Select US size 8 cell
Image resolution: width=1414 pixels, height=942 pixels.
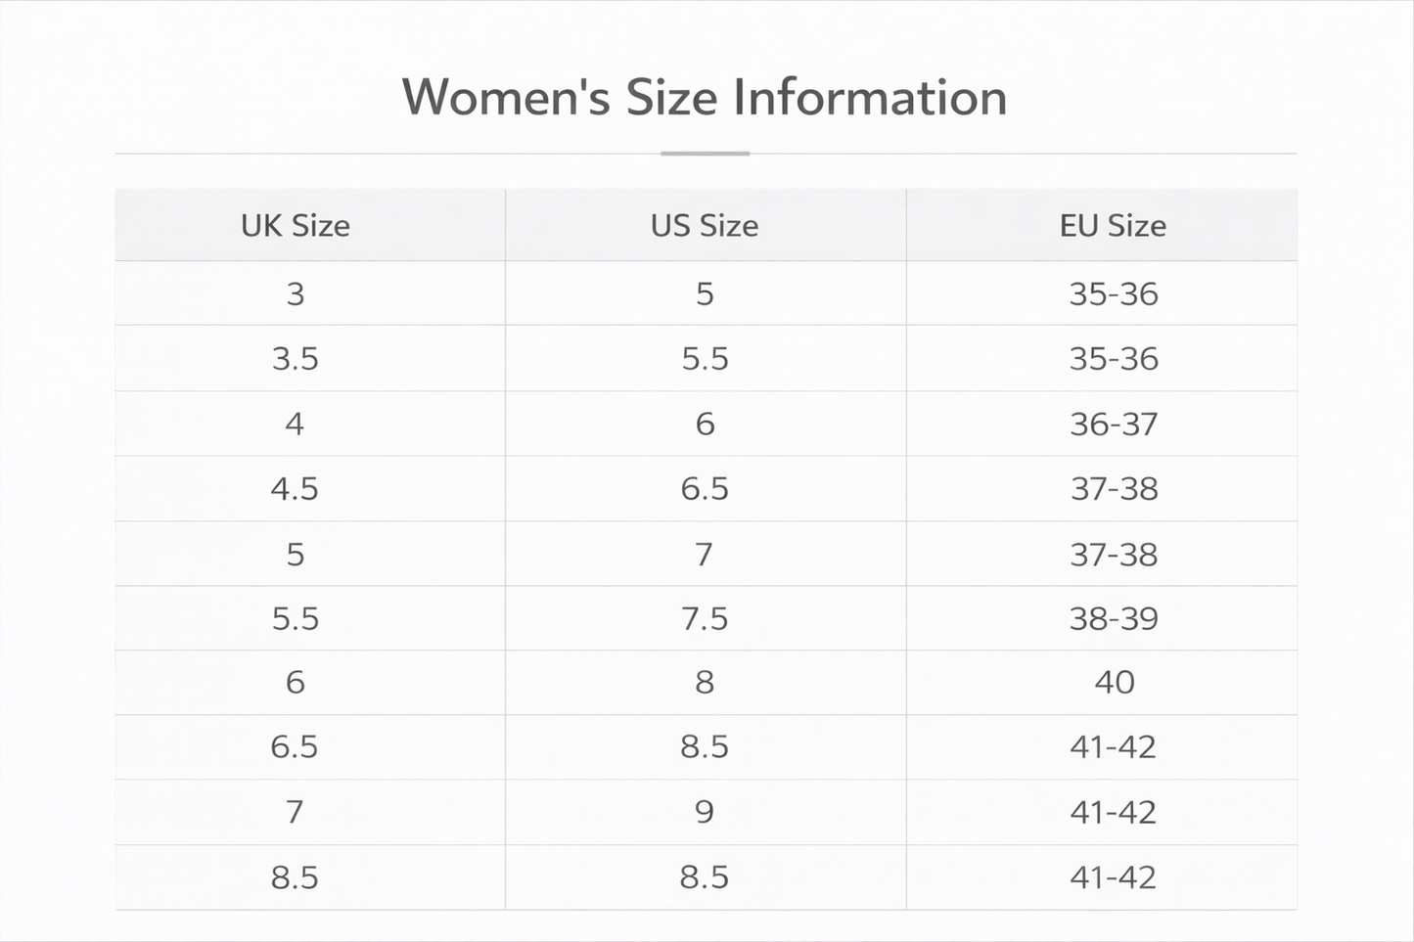click(x=705, y=682)
